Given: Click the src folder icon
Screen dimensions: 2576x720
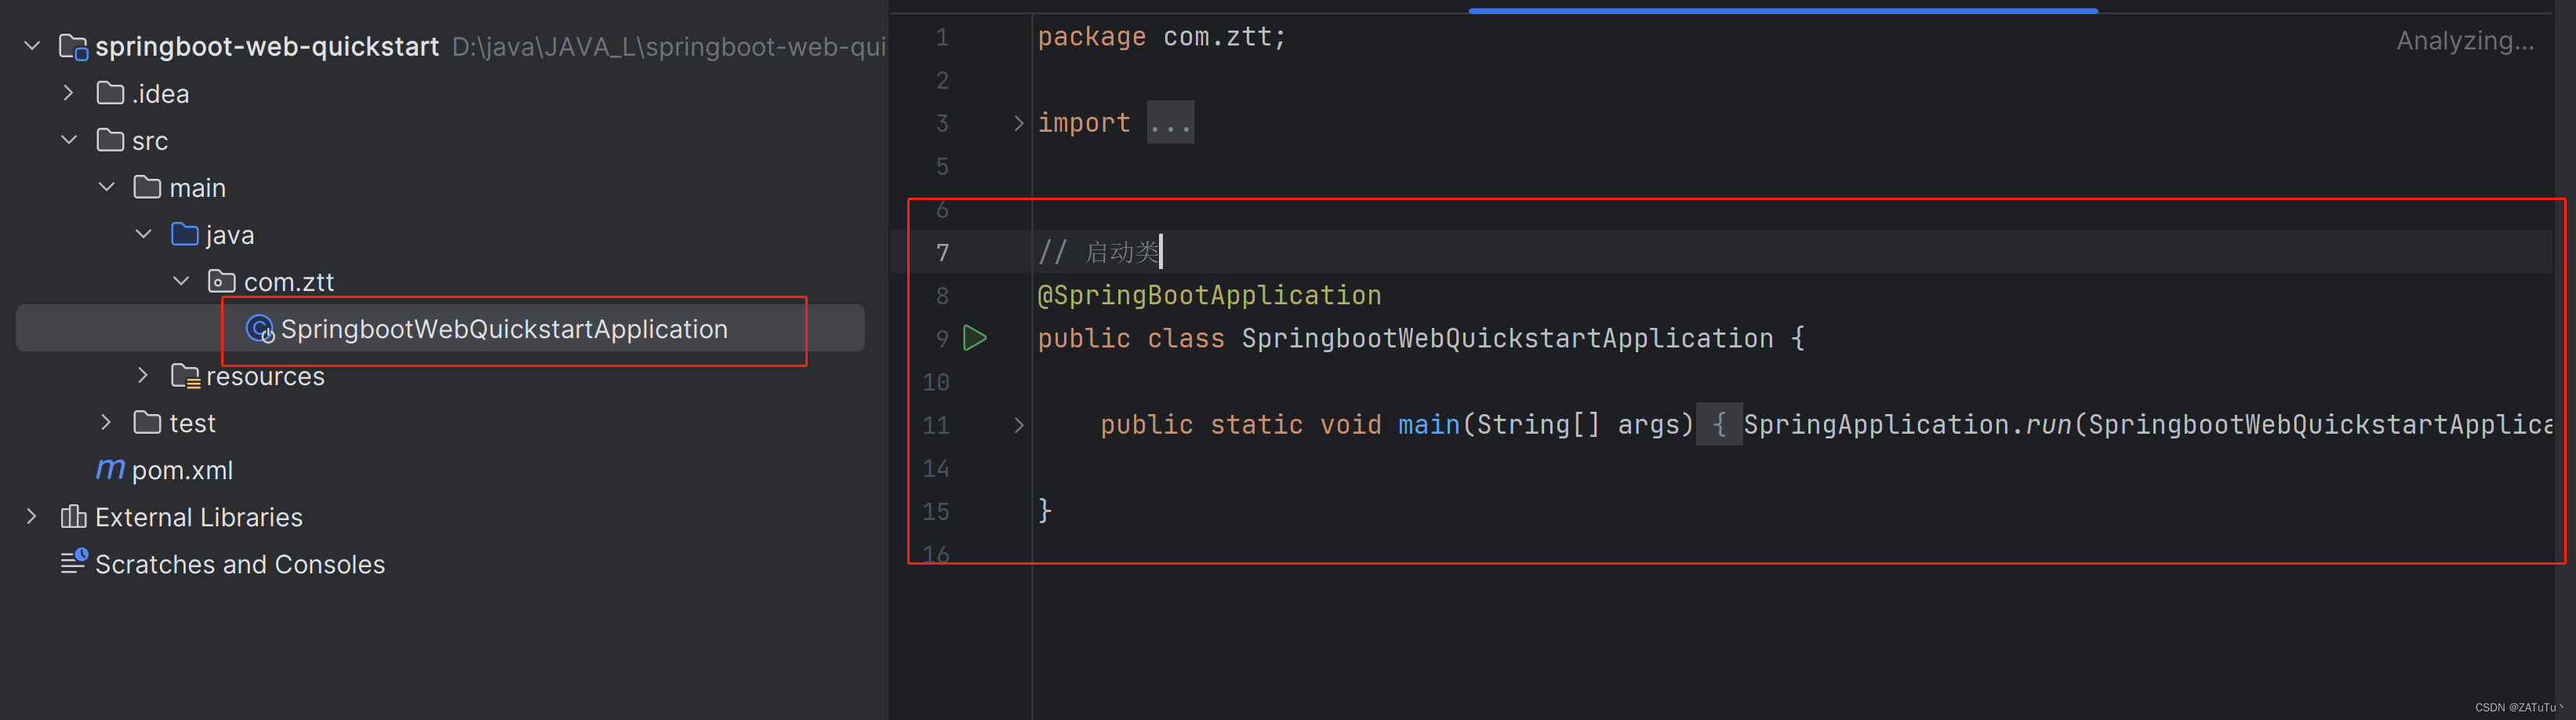Looking at the screenshot, I should tap(110, 140).
